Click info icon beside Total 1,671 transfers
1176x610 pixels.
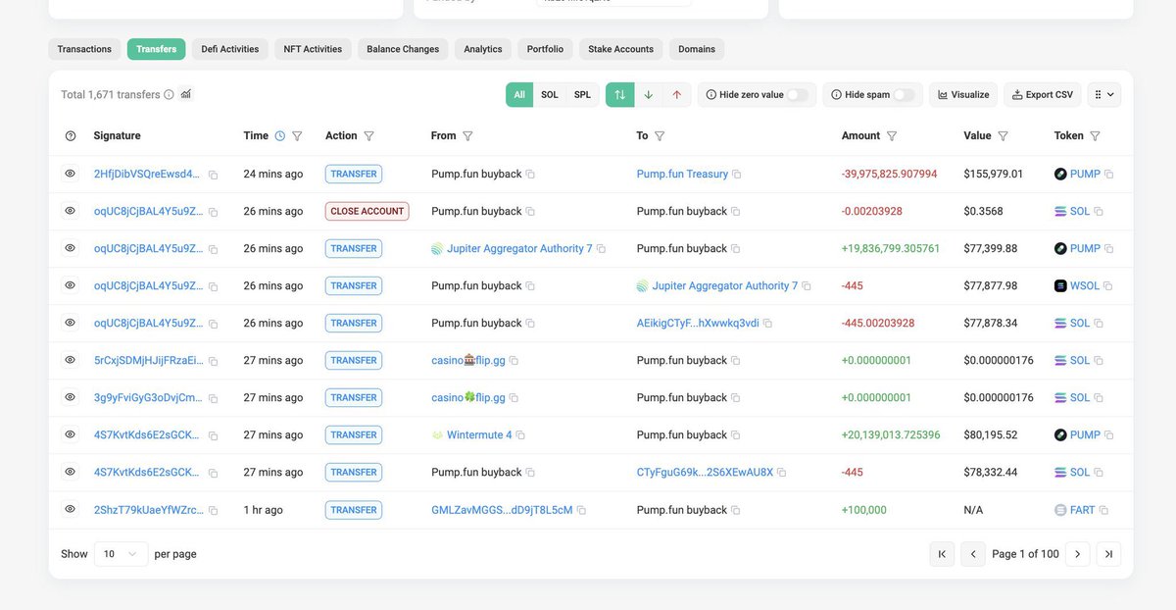[169, 95]
